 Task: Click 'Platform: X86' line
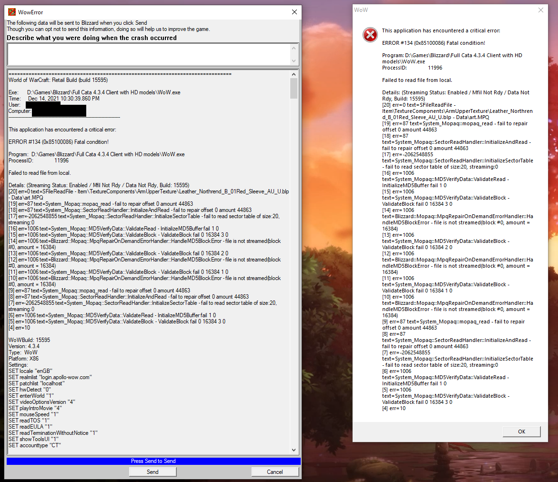(x=23, y=359)
